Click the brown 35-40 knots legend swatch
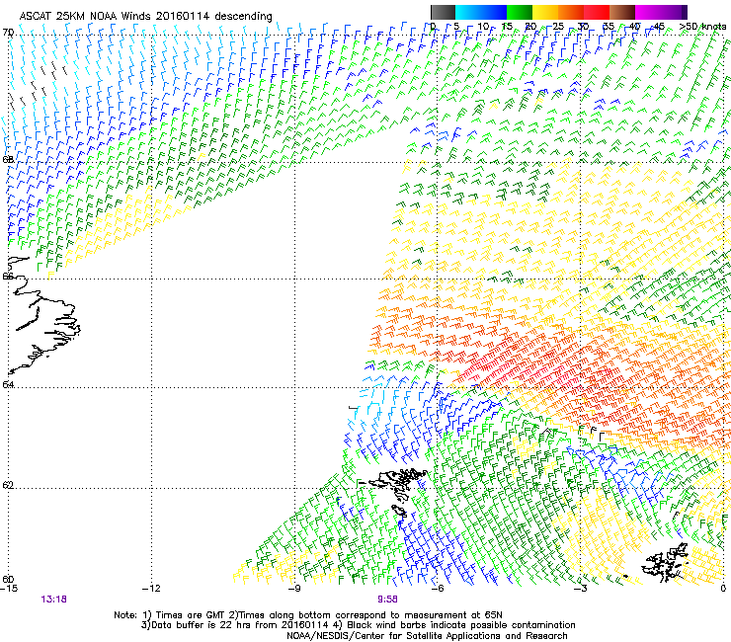731x642 pixels. [622, 12]
